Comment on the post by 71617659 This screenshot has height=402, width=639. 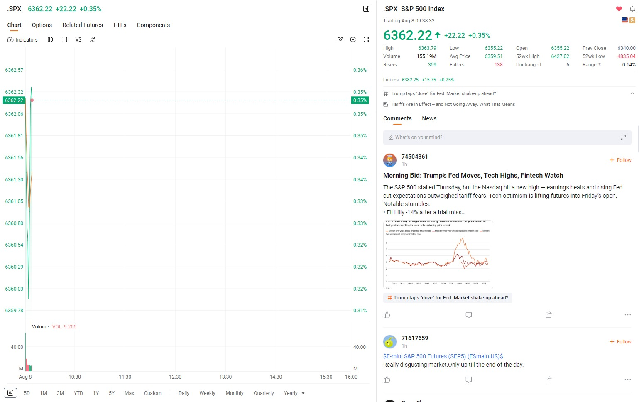coord(469,380)
